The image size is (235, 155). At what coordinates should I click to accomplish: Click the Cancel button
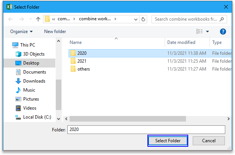pos(209,141)
